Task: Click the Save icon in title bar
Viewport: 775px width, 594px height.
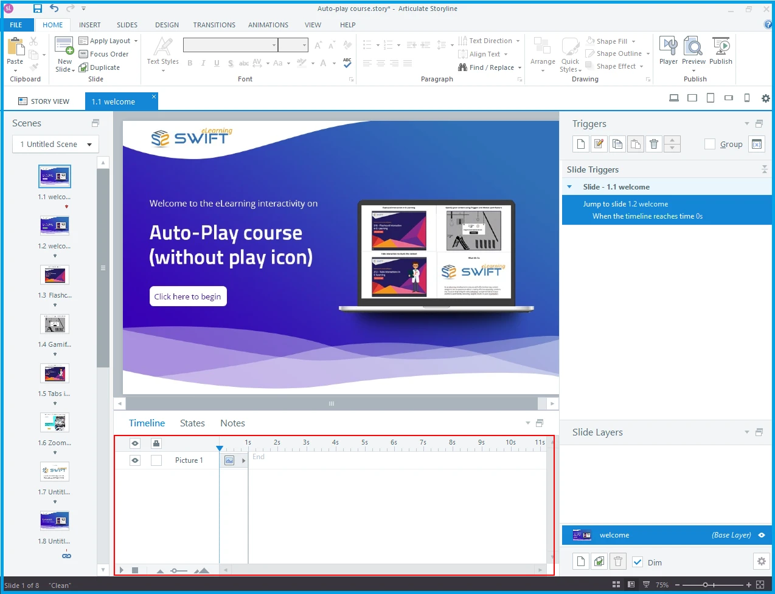Action: 38,9
